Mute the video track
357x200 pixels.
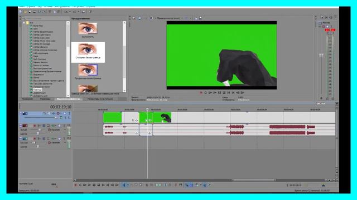[x=65, y=113]
